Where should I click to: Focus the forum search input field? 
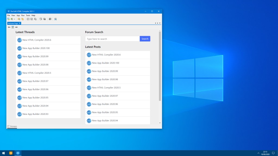click(112, 39)
